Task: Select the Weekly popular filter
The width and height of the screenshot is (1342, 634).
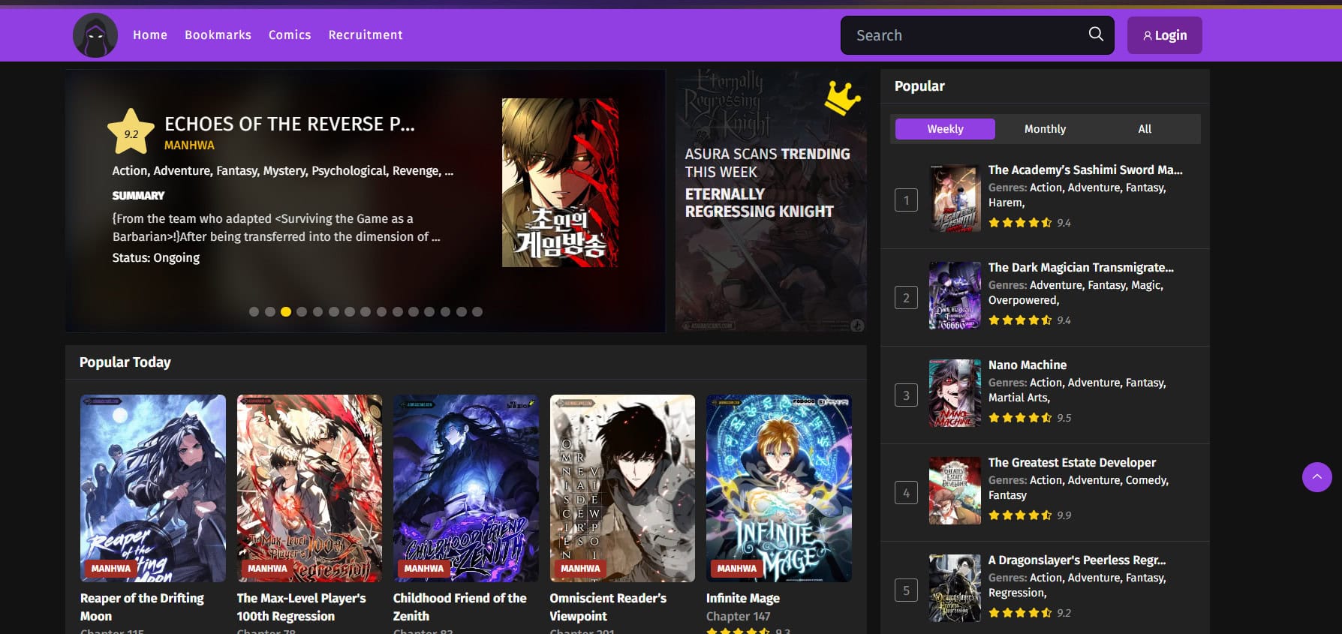Action: [x=945, y=129]
